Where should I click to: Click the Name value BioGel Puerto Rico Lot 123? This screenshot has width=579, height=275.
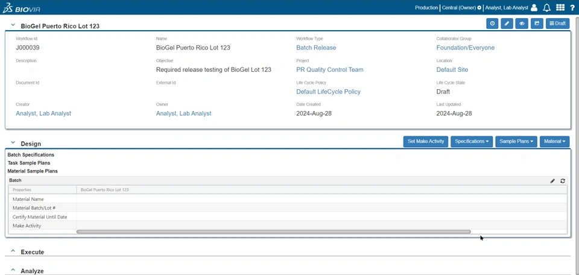pyautogui.click(x=193, y=48)
